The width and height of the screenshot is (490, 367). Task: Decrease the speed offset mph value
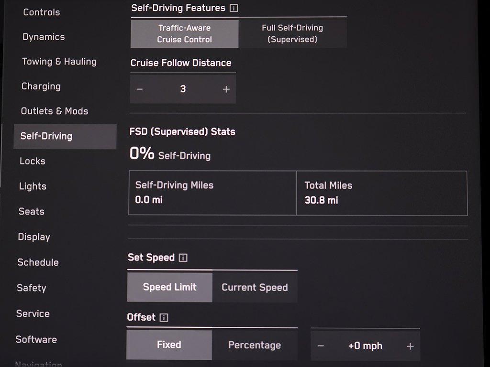pos(321,346)
